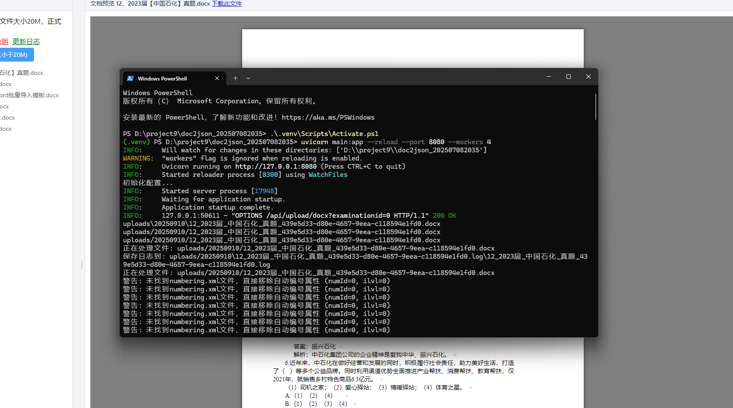The width and height of the screenshot is (733, 408).
Task: Click the PowerShell icon in the terminal tab
Action: pyautogui.click(x=130, y=78)
